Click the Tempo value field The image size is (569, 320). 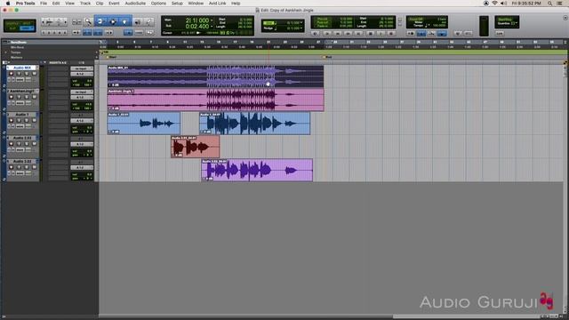[439, 26]
